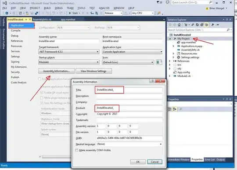Open the Target framework dropdown
Viewport: 237px width, 170px height.
[x=69, y=52]
